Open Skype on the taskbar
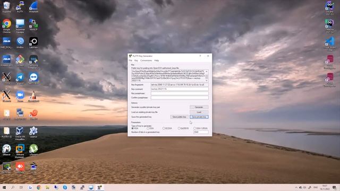The width and height of the screenshot is (340, 191). pyautogui.click(x=65, y=187)
